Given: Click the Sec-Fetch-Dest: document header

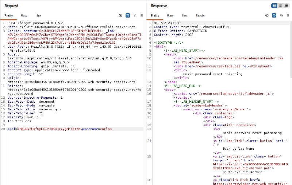Looking at the screenshot, I should point(31,101).
